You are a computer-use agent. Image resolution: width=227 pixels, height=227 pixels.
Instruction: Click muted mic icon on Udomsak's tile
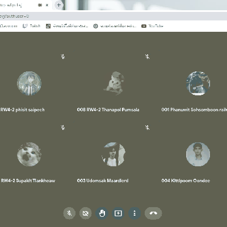point(148,128)
